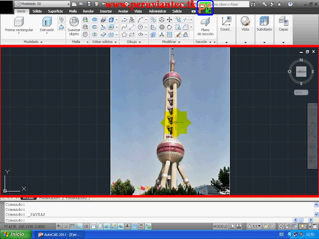Click the command history scroll down arrow

[x=316, y=214]
